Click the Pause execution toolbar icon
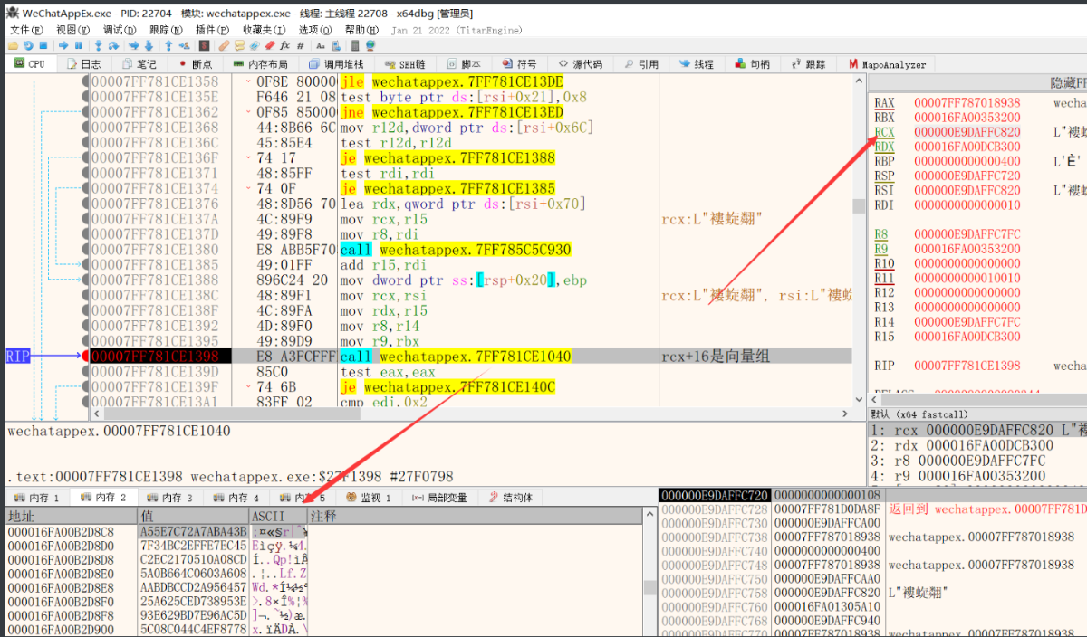This screenshot has height=637, width=1087. pyautogui.click(x=78, y=45)
